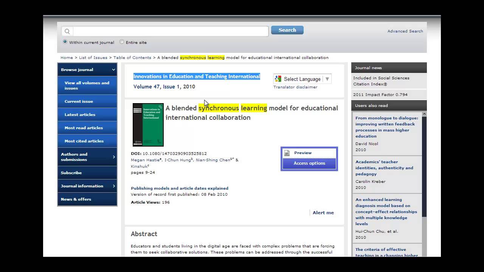The height and width of the screenshot is (272, 484).
Task: Open author Kinshuk link
Action: point(139,166)
